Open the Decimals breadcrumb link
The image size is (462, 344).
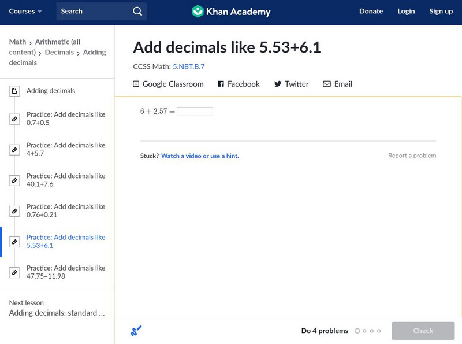[59, 52]
